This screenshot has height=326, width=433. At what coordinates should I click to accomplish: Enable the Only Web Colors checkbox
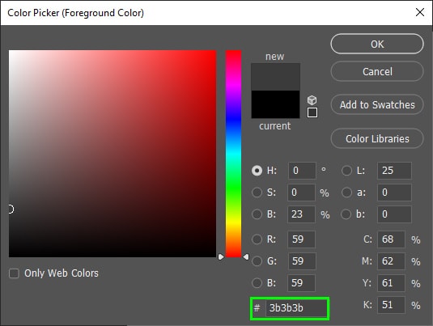pos(14,273)
